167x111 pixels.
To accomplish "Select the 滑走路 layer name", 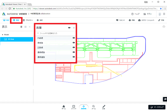I will [40, 43].
